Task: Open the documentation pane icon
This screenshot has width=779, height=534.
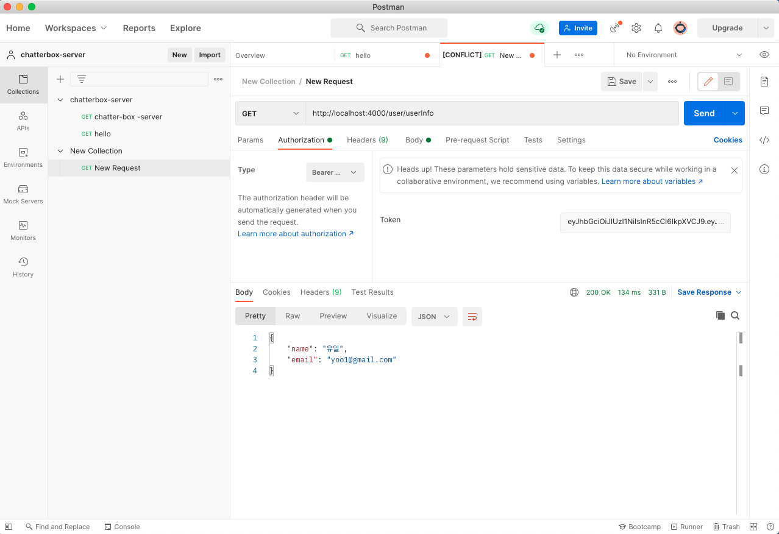Action: 764,82
